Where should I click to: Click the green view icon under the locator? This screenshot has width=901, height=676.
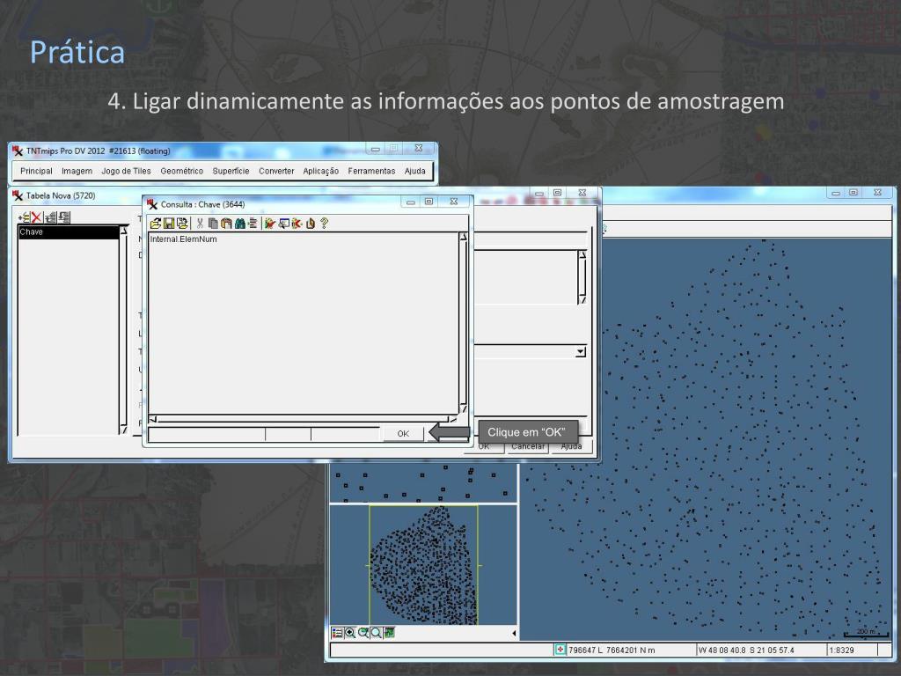390,632
